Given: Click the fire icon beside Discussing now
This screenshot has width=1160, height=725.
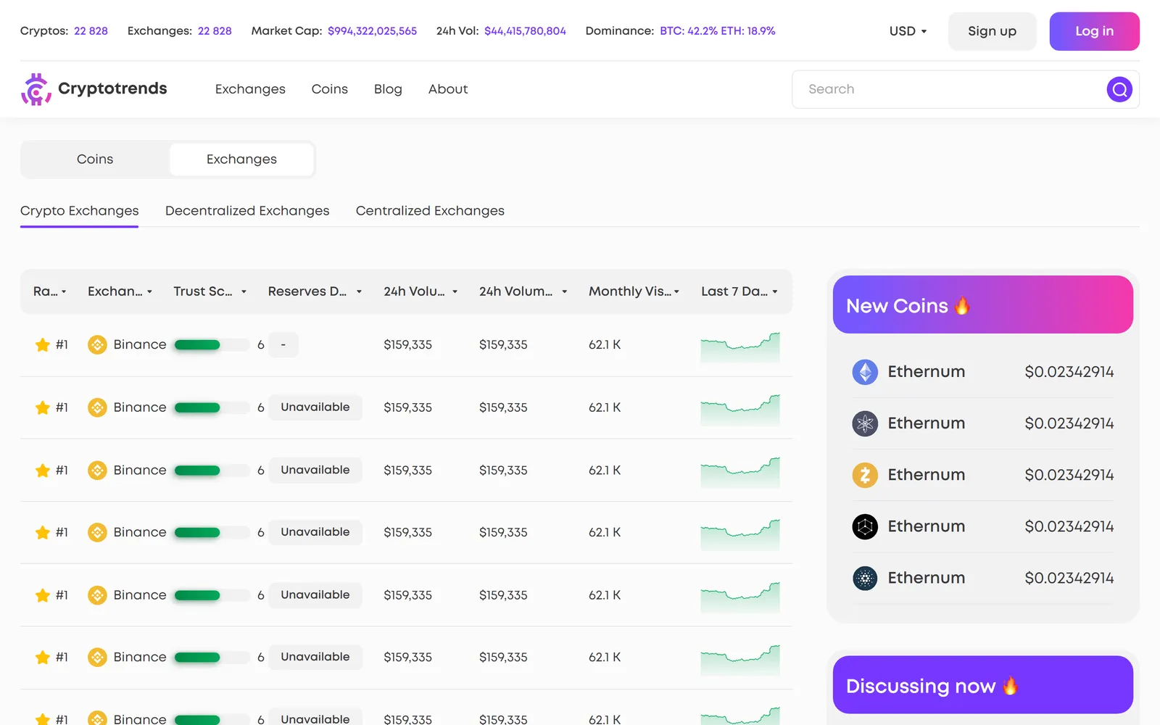Looking at the screenshot, I should (1010, 685).
